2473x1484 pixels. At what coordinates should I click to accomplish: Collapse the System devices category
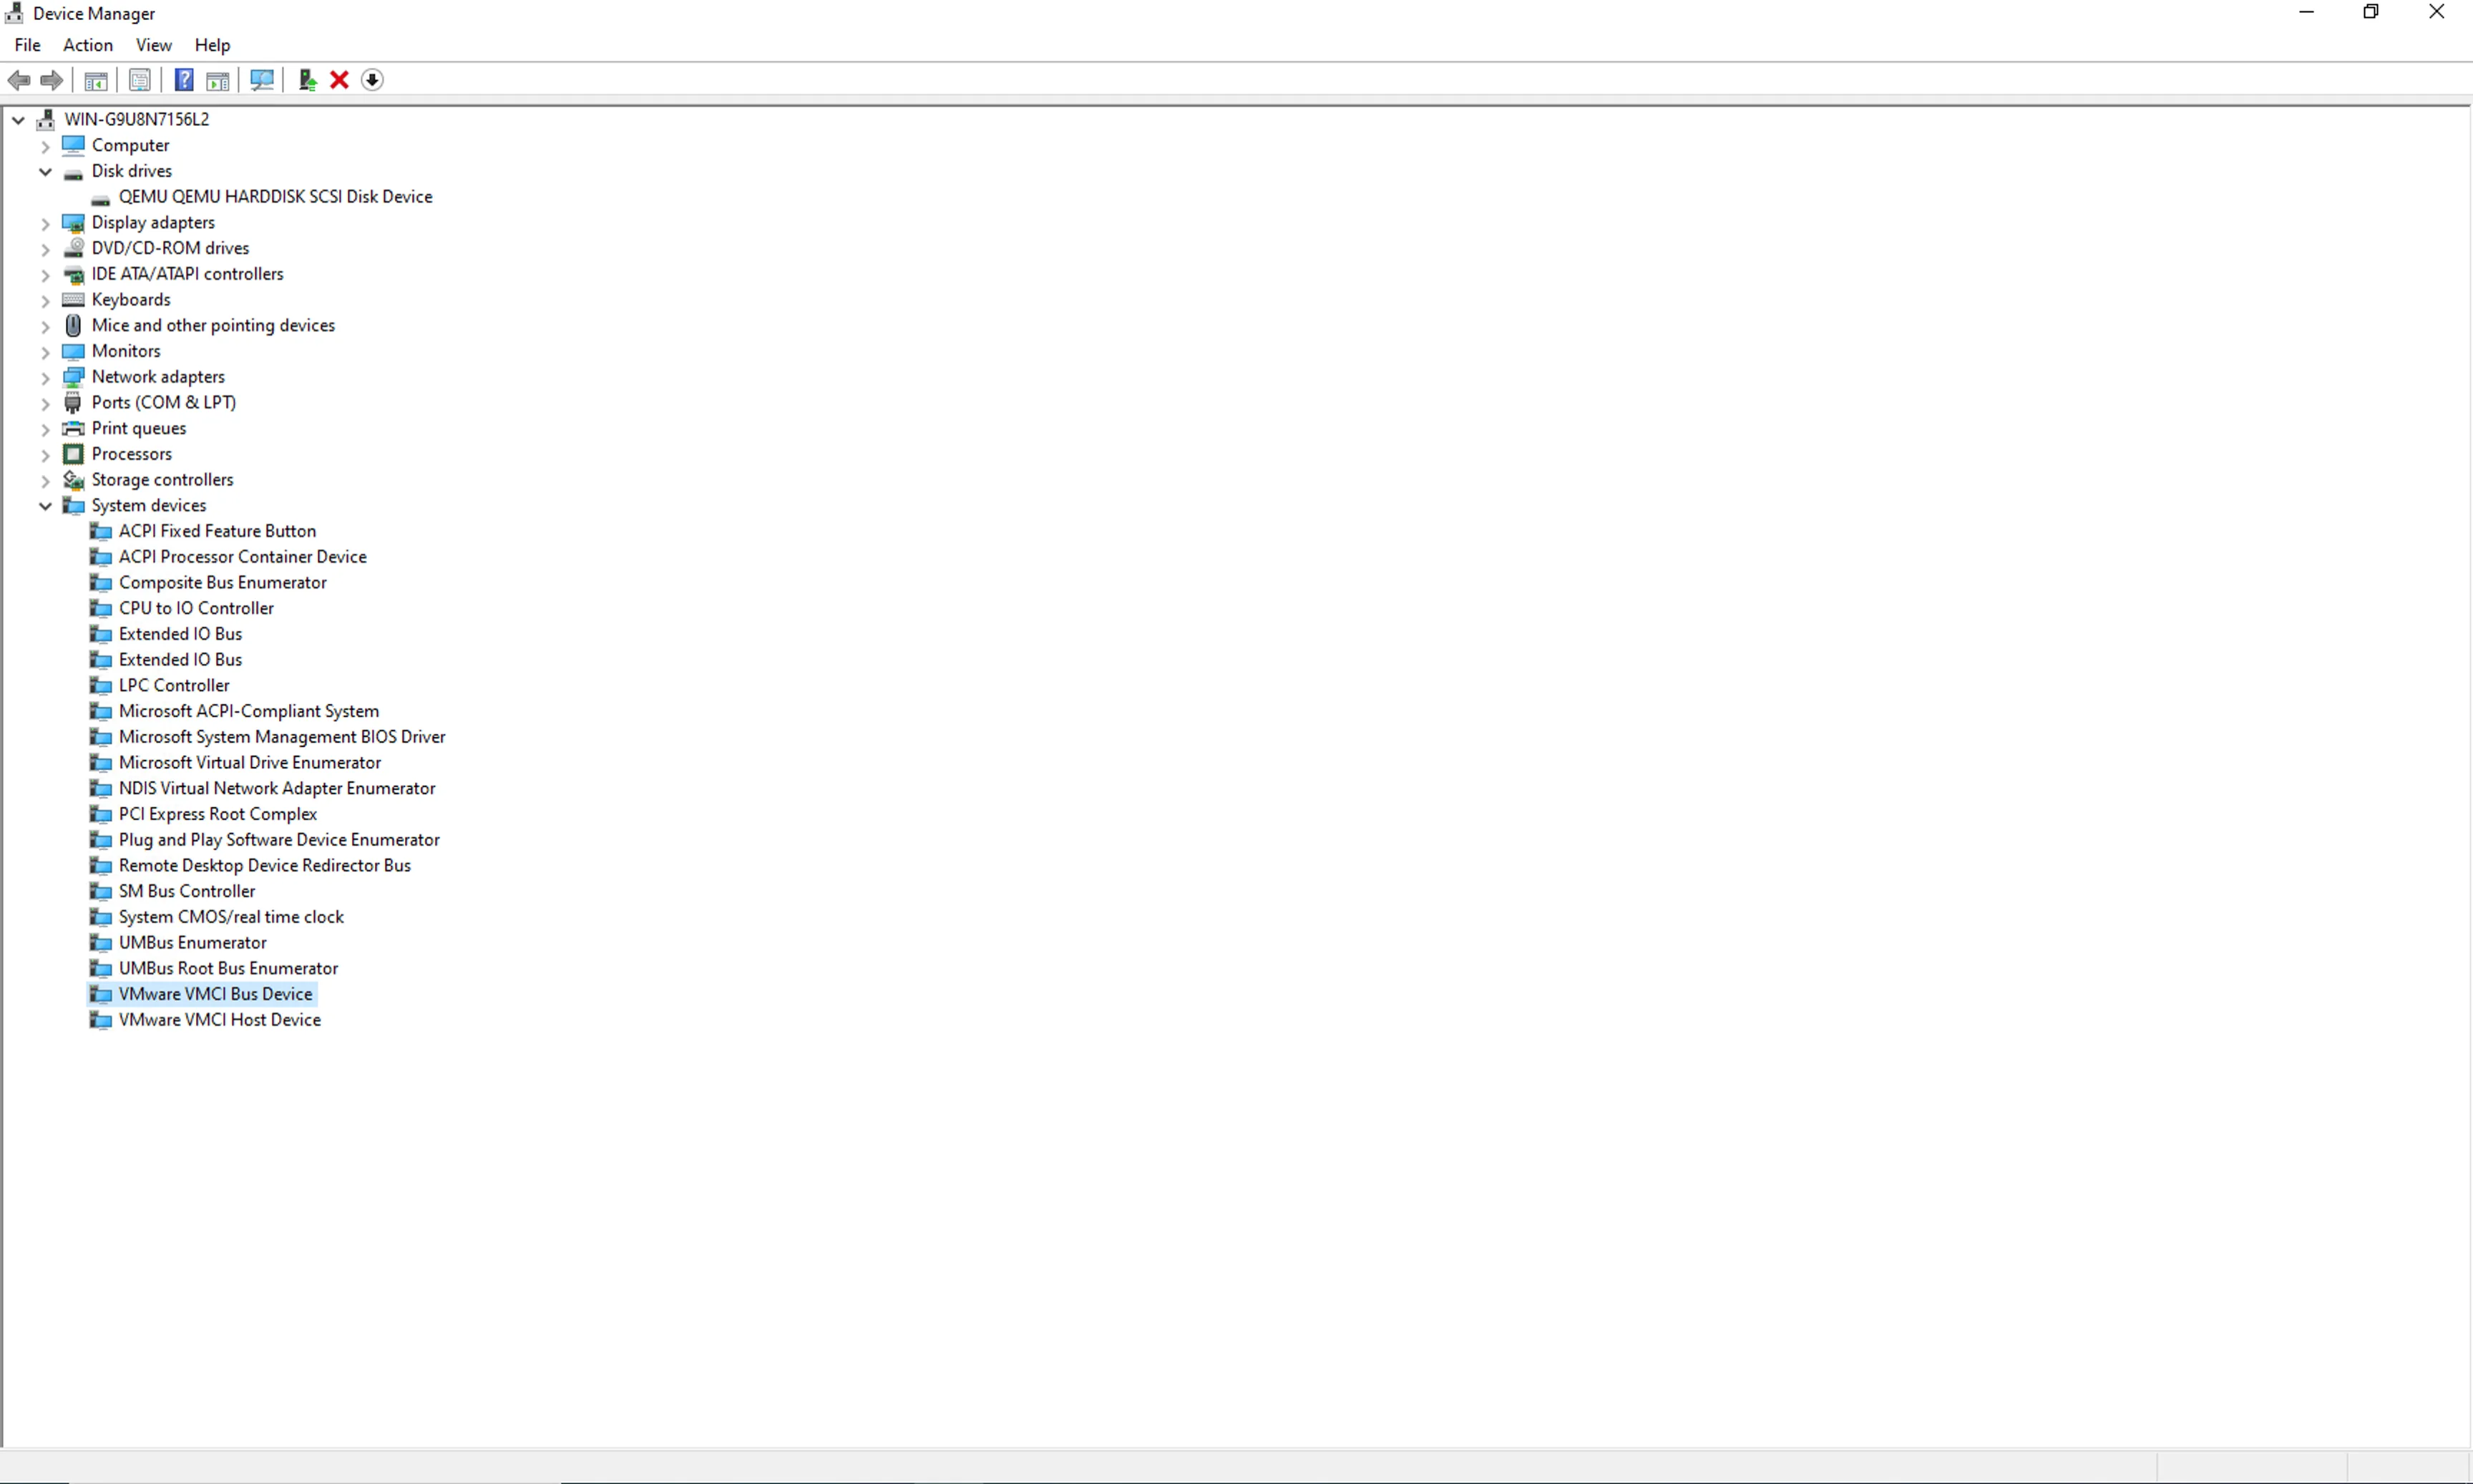(44, 505)
